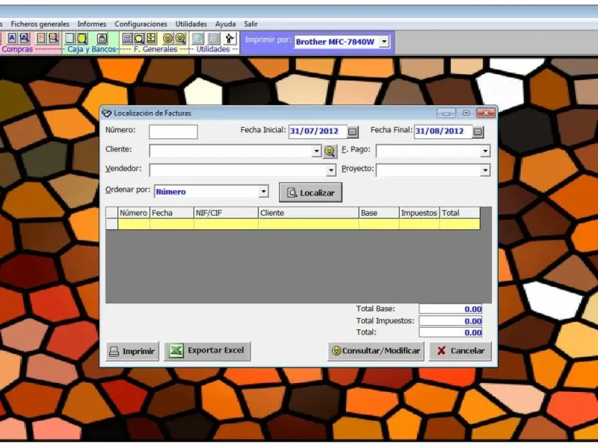Click the Impuestos column header
The width and height of the screenshot is (598, 448).
point(419,213)
